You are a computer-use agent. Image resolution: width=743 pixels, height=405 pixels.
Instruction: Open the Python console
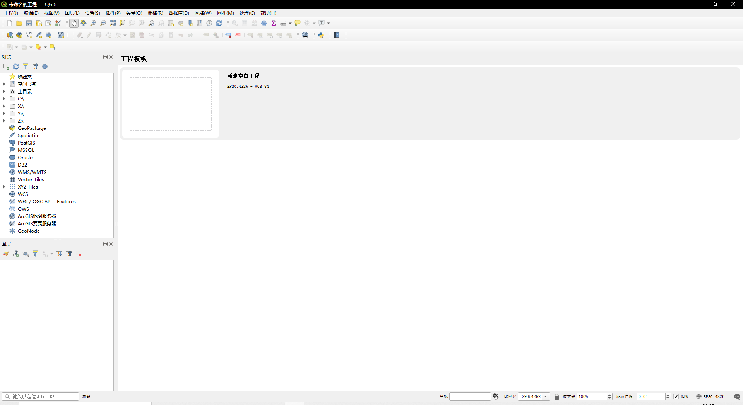click(x=321, y=35)
